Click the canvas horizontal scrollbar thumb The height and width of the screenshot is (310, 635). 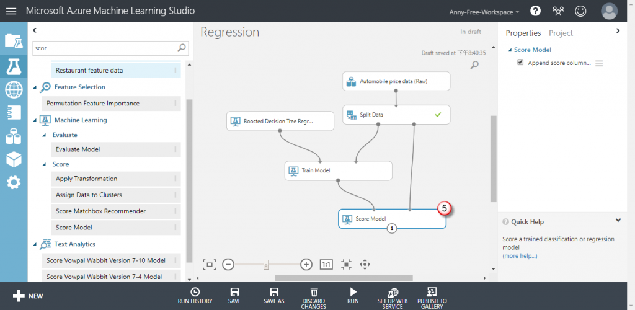pyautogui.click(x=344, y=278)
